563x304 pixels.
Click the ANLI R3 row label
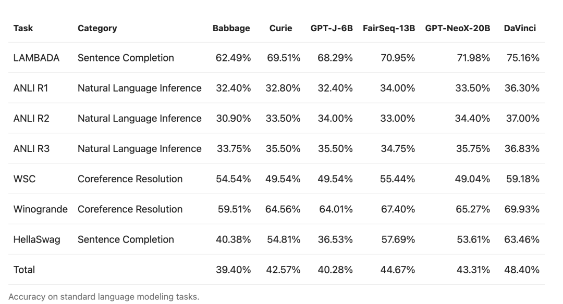[x=31, y=148]
